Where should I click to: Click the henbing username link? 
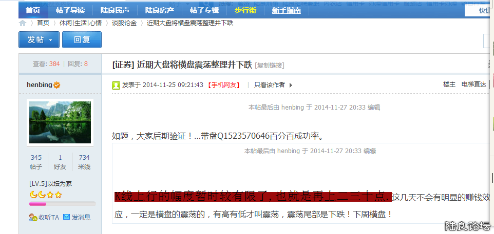pos(40,85)
